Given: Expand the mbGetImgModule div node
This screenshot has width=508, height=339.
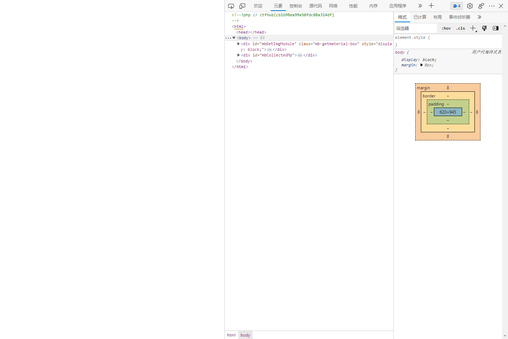Looking at the screenshot, I should [x=238, y=44].
